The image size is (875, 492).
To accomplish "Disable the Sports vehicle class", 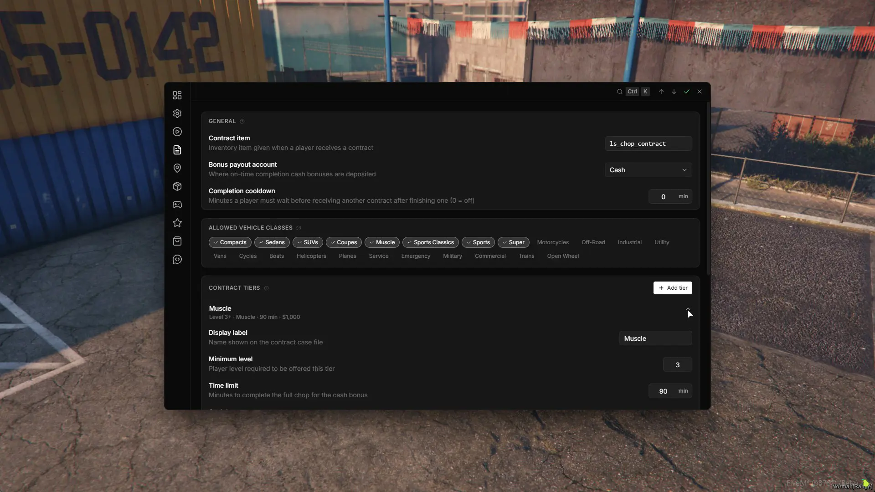I will (x=478, y=242).
